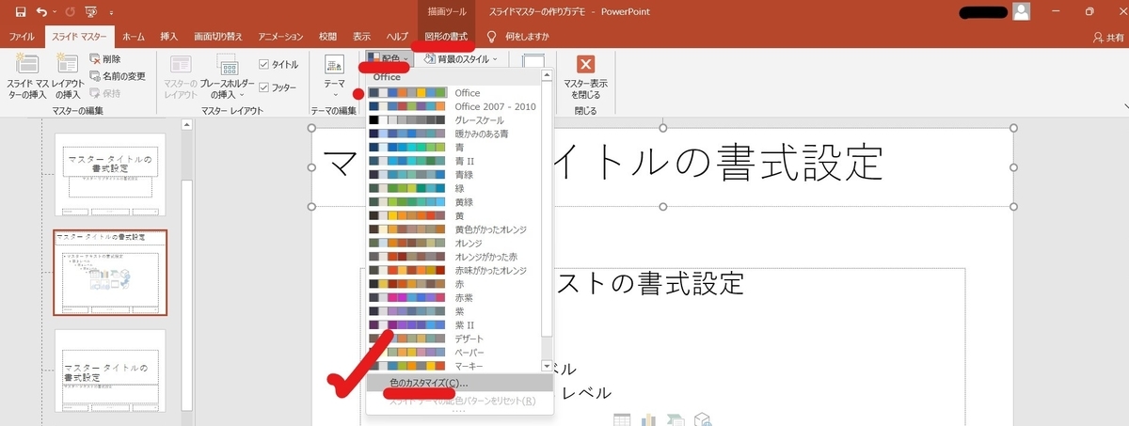The width and height of the screenshot is (1129, 426).
Task: Save the presentation from the quick access toolbar
Action: 19,12
